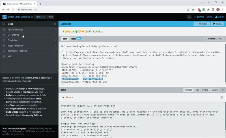Switch to the Text tab
226x138 pixels.
coord(65,39)
